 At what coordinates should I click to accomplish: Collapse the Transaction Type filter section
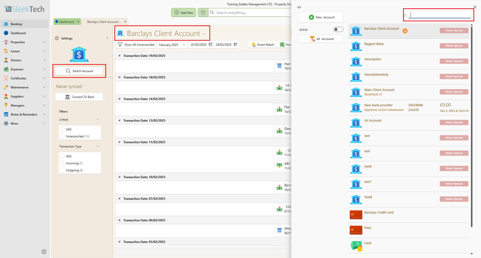click(98, 146)
